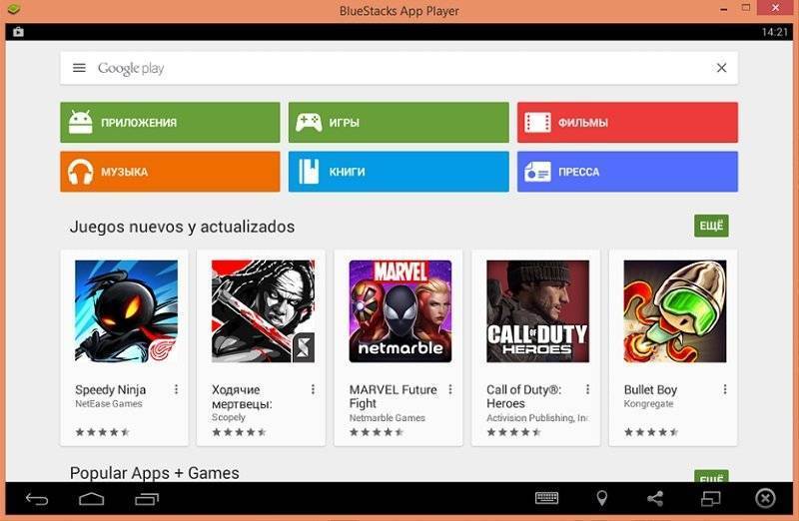Click the BlueStacks logo in title bar
The height and width of the screenshot is (521, 799).
[14, 9]
